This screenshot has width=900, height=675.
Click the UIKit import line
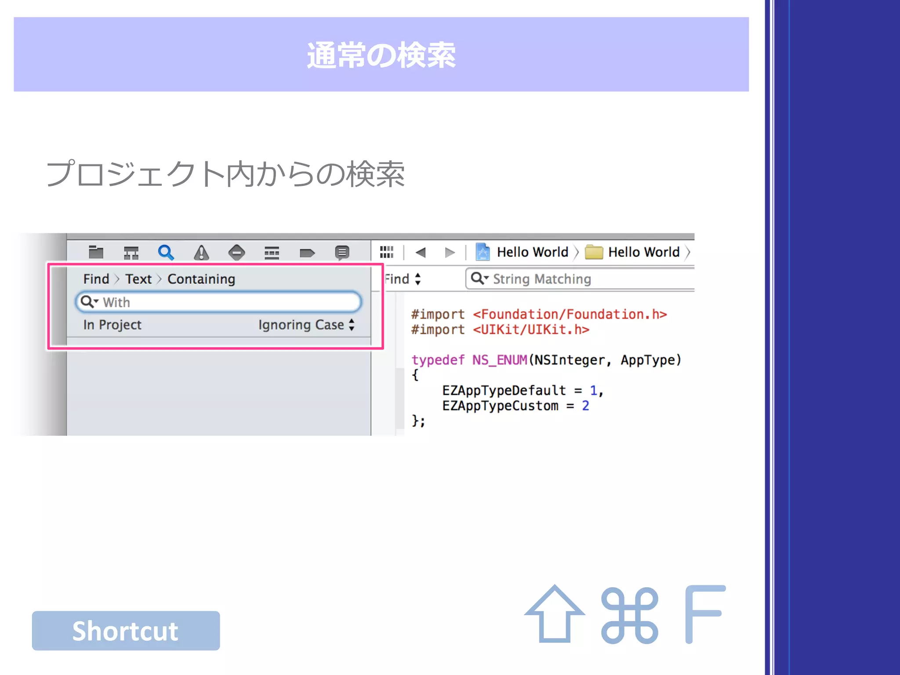pos(500,330)
